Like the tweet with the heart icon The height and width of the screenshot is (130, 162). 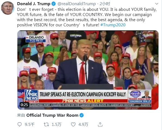(73, 124)
